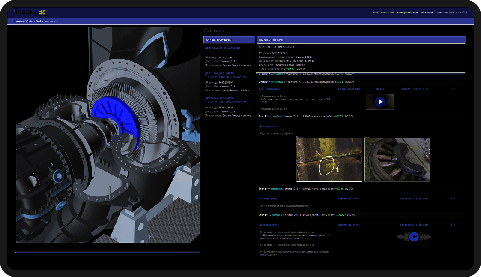Click 'Голосовые сообщения' header in stage 9
This screenshot has height=277, width=481.
(414, 199)
